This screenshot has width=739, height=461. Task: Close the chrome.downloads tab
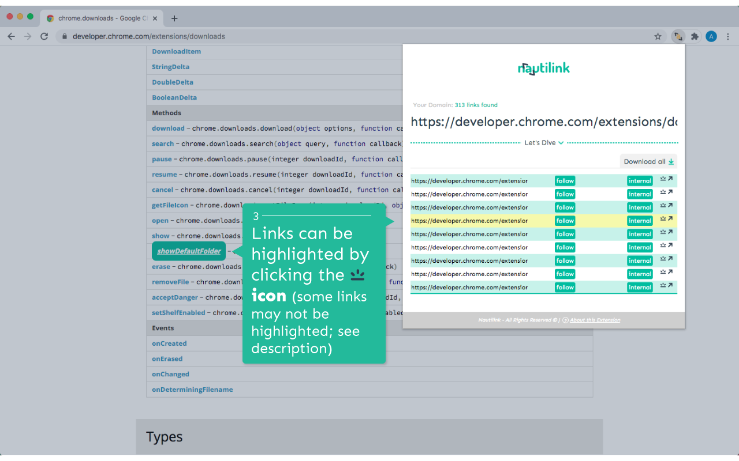click(x=155, y=18)
